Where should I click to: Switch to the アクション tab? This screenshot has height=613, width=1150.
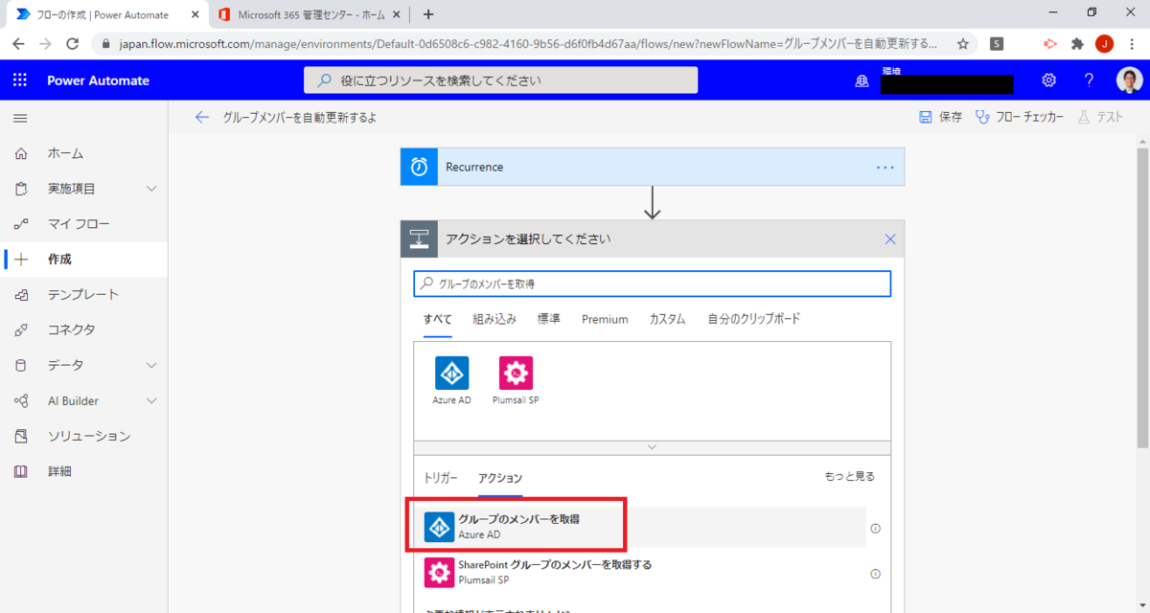(500, 478)
